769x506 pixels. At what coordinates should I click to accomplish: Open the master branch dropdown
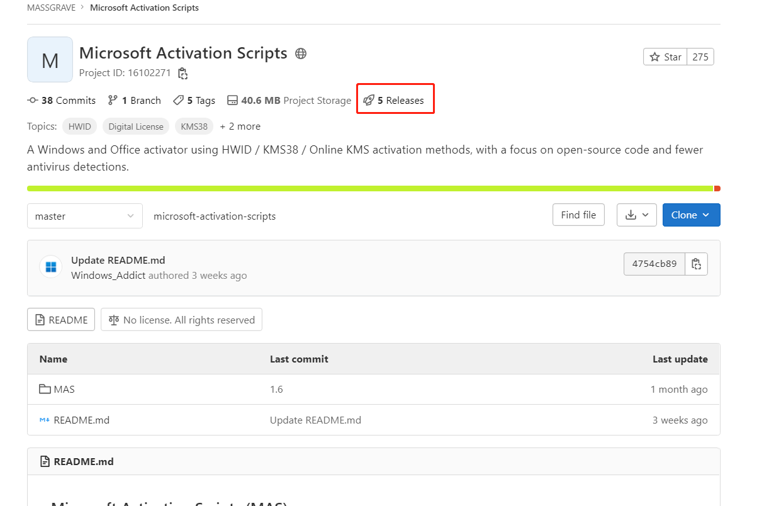point(85,216)
